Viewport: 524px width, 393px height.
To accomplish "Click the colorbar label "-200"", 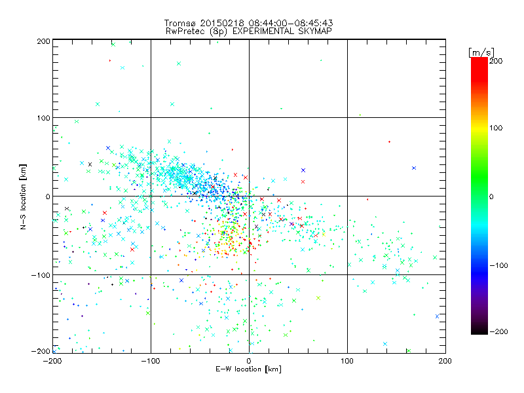I will (498, 331).
